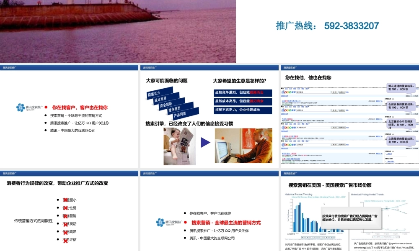Click the Tencent logo beside red 你在找客户 bullet

pyautogui.click(x=29, y=108)
